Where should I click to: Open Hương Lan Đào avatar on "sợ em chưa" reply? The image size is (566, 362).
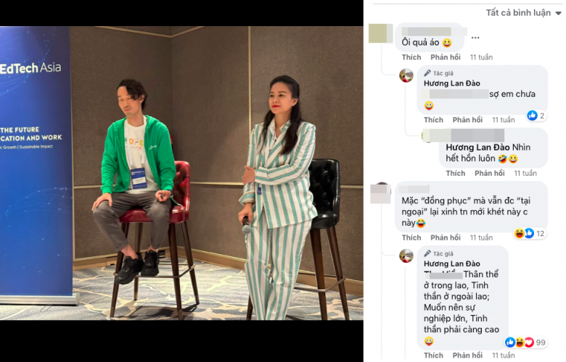click(x=406, y=75)
